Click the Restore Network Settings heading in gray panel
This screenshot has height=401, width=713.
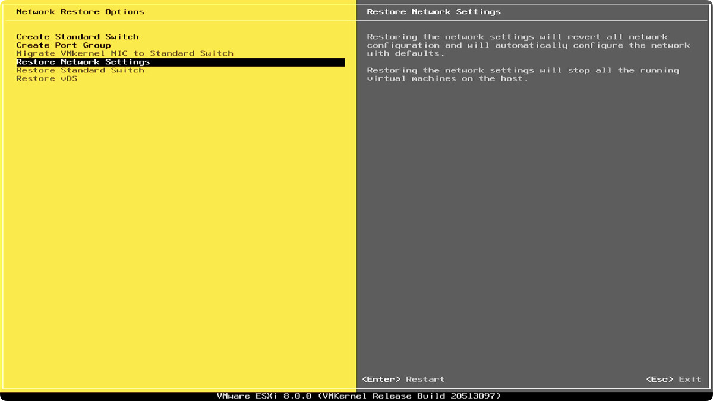point(433,12)
